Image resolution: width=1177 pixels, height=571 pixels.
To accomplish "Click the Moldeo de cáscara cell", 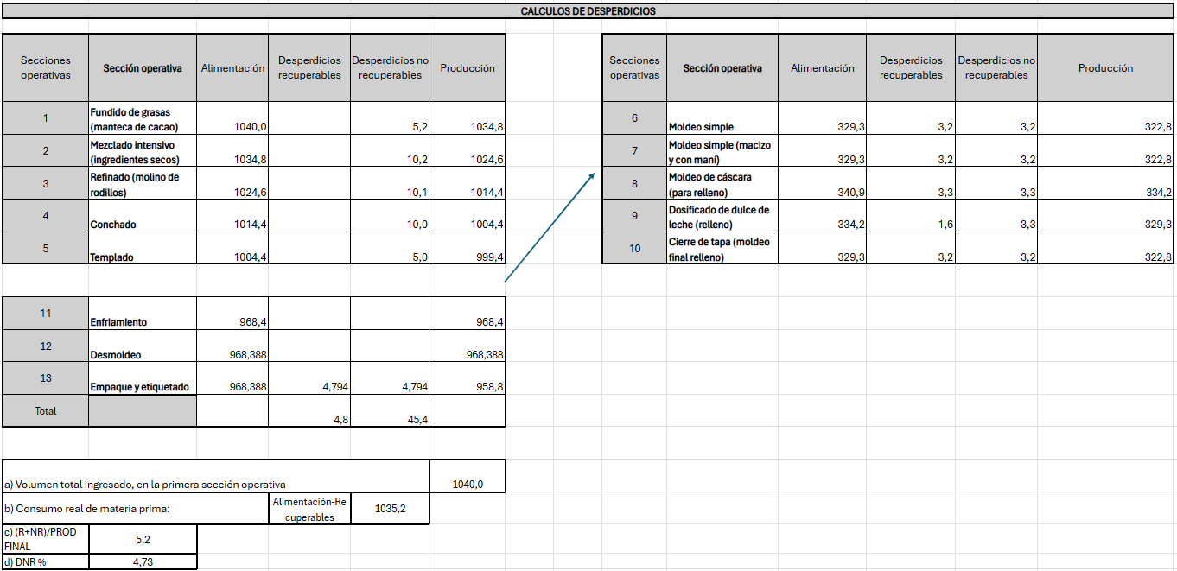I will pos(722,185).
